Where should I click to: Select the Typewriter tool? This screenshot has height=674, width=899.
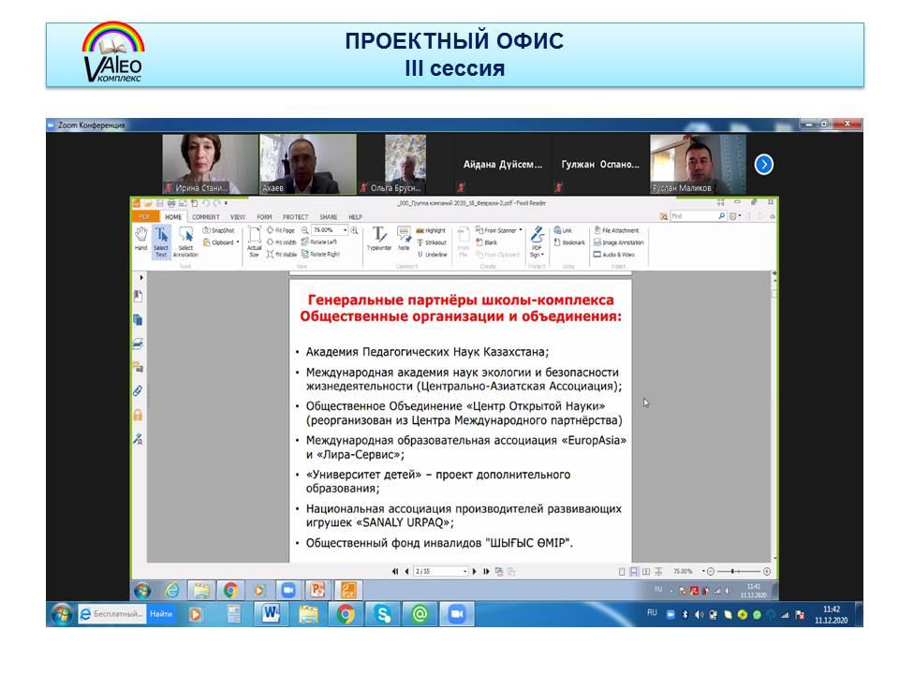tap(379, 239)
